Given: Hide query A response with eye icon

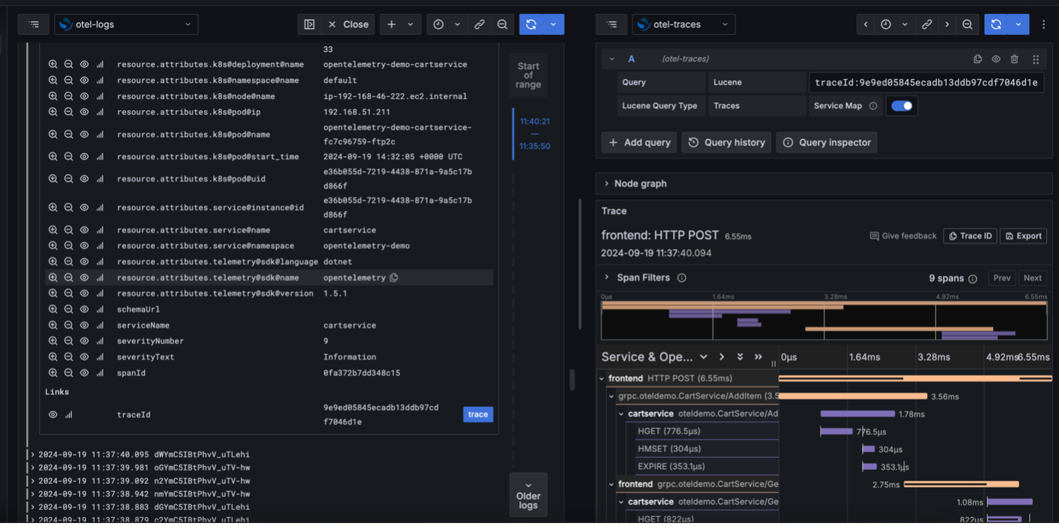Looking at the screenshot, I should 996,59.
